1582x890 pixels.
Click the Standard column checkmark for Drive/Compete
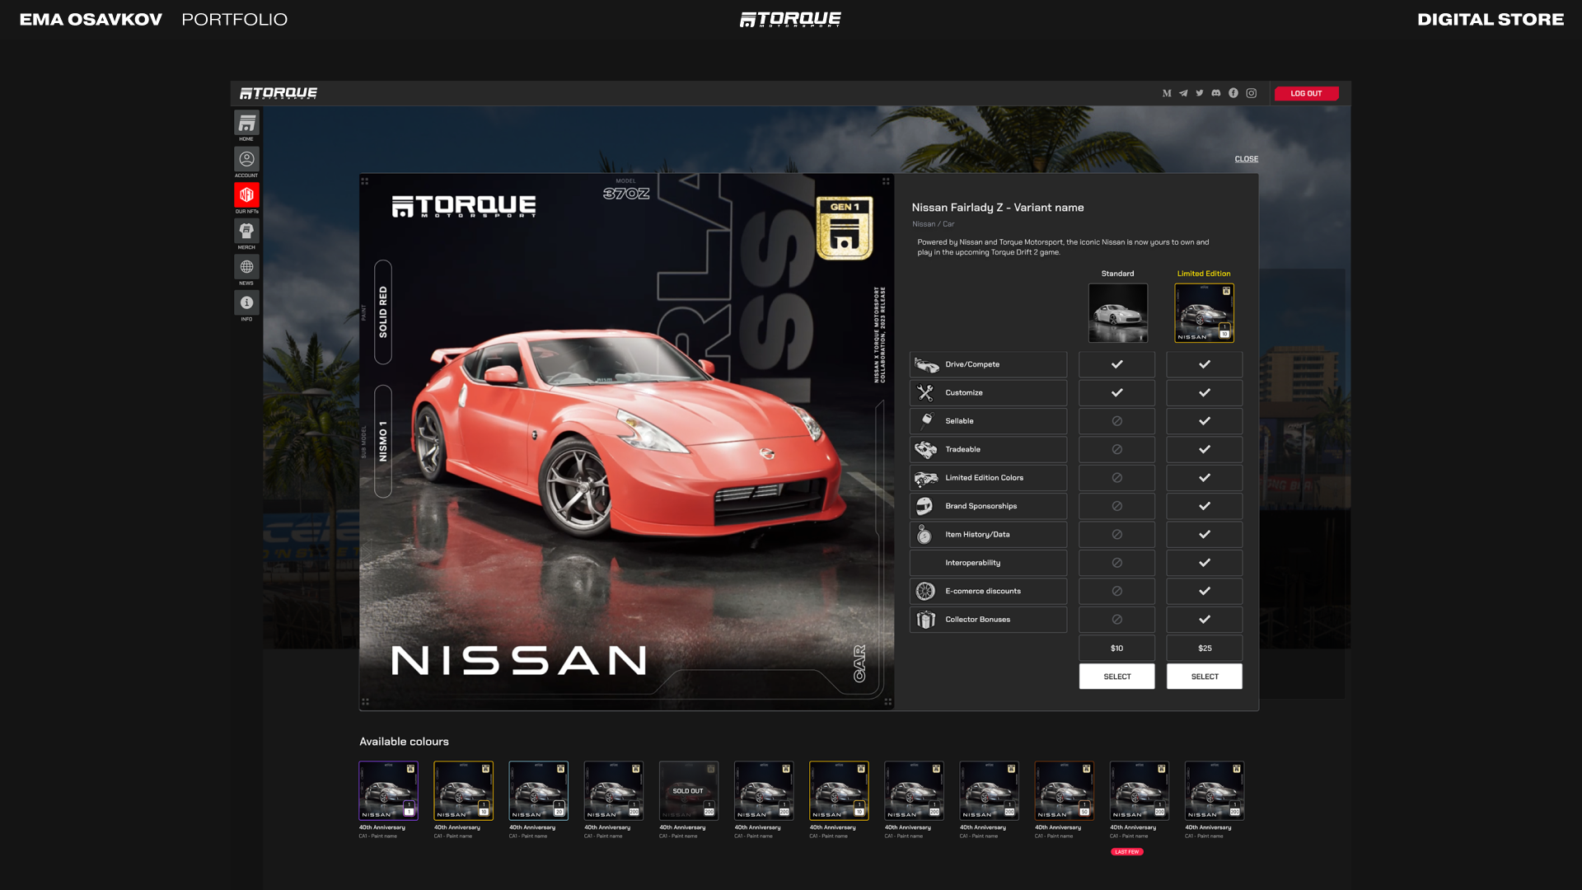pos(1117,364)
